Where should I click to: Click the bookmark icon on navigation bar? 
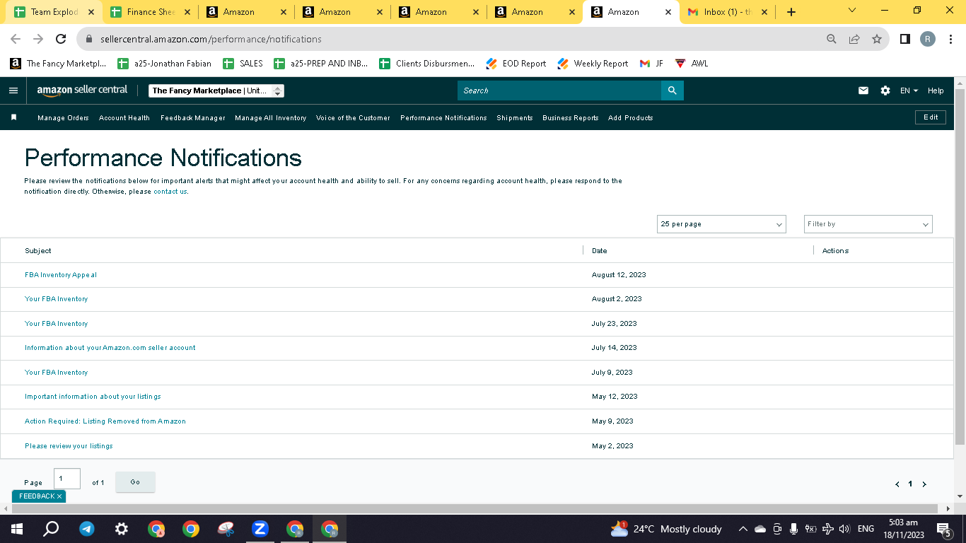click(x=13, y=117)
